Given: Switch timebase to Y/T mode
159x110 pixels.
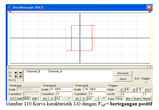Looking at the screenshot, I should coord(12,98).
